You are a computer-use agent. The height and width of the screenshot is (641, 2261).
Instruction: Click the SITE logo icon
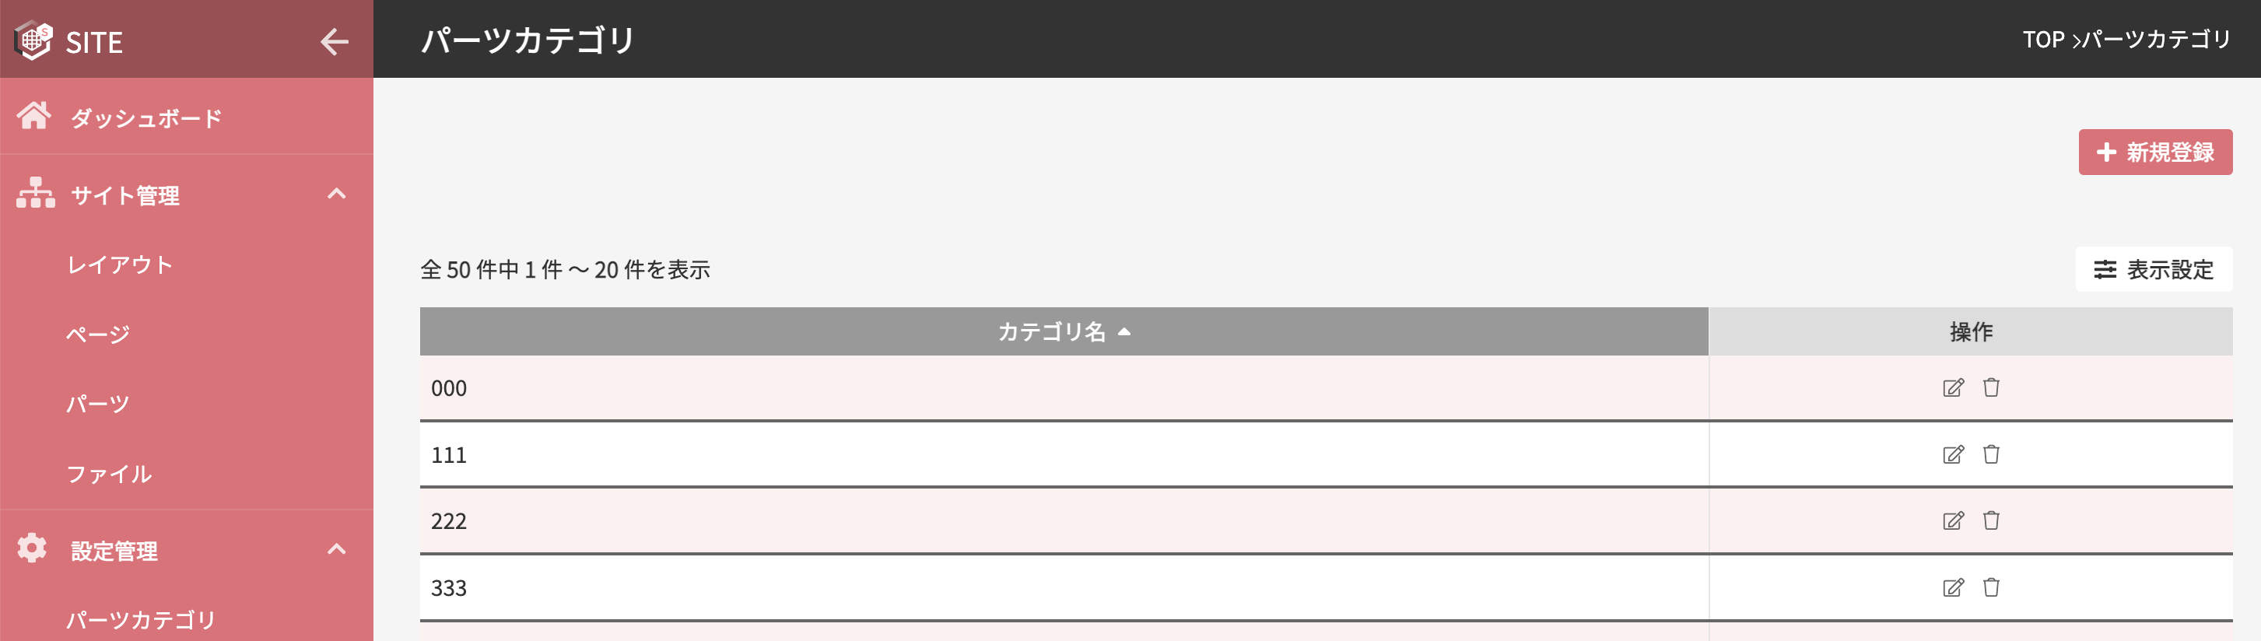tap(33, 40)
